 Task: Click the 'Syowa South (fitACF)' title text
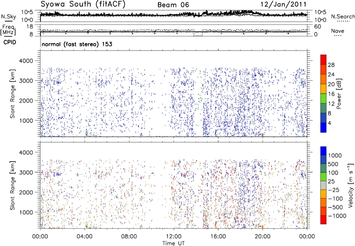coord(83,4)
